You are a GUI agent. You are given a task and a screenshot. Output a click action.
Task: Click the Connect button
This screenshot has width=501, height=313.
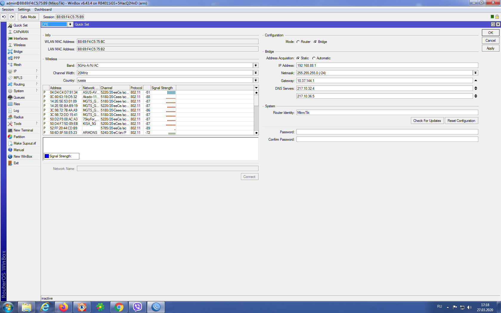pyautogui.click(x=249, y=177)
